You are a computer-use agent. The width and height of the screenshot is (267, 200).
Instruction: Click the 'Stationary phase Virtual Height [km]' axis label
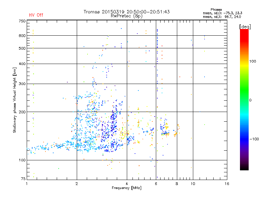click(x=14, y=100)
